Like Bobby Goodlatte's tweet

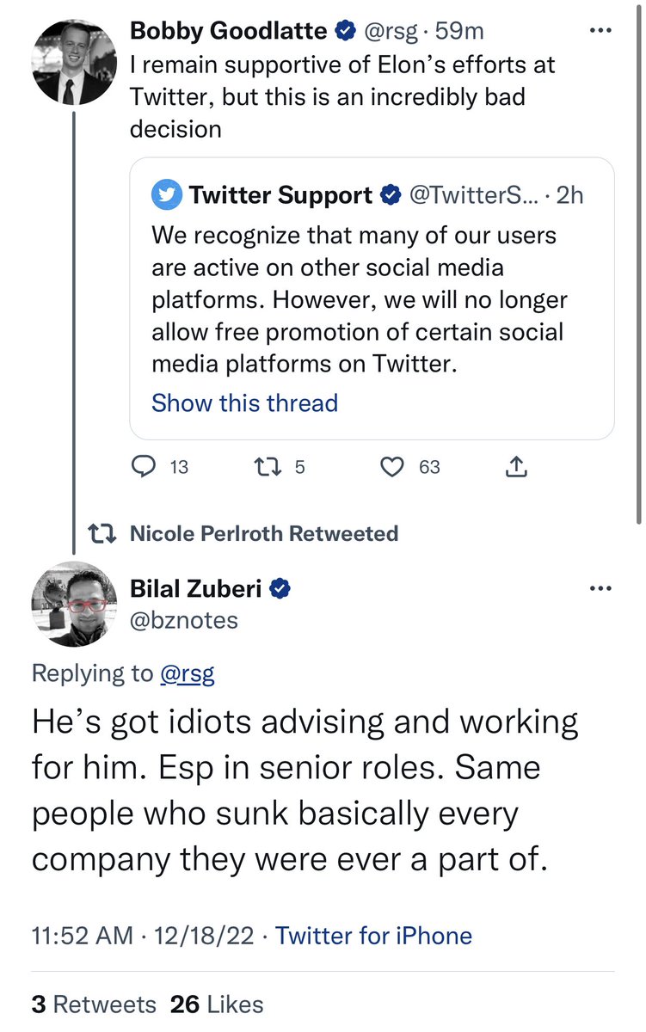393,467
